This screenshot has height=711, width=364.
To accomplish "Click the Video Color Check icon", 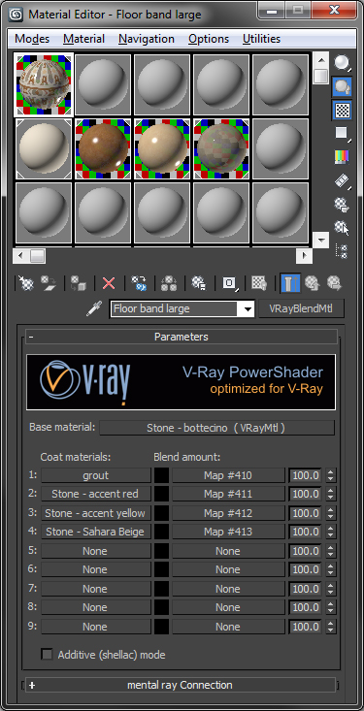I will pos(342,157).
